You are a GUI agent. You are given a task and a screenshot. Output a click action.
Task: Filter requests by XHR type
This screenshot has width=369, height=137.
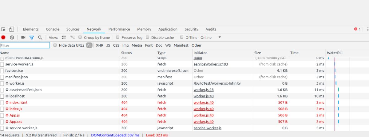coord(100,45)
